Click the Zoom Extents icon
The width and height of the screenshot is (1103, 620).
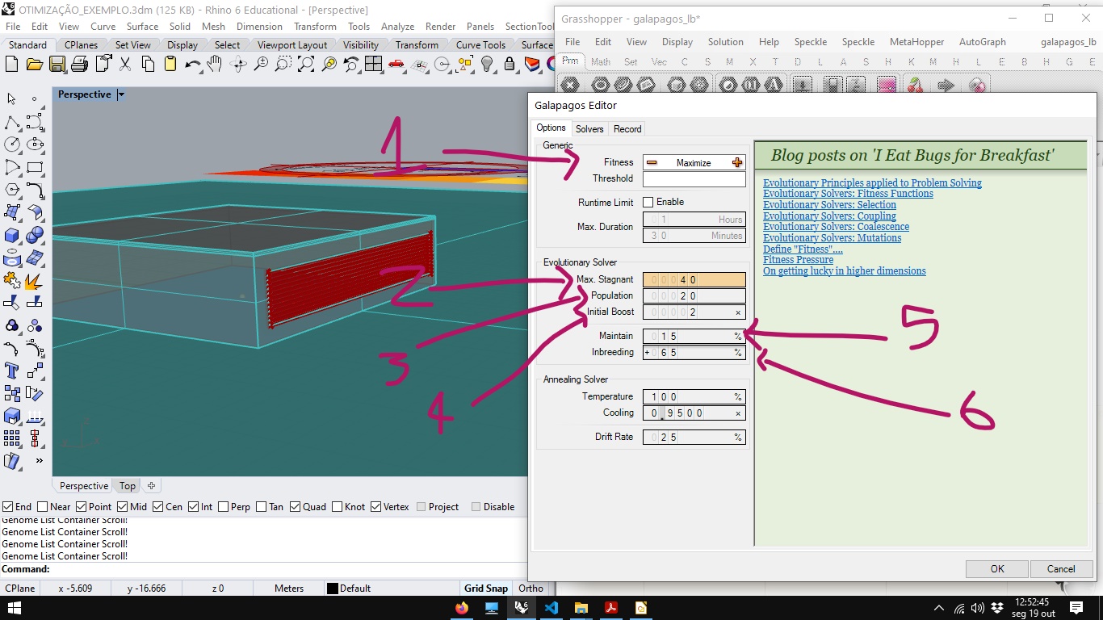click(x=306, y=64)
